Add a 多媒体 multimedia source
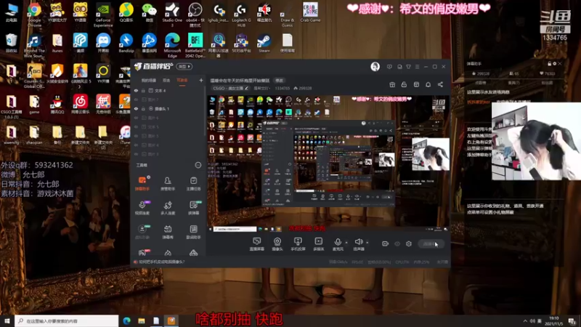Screen dimensions: 581x327 click(319, 244)
